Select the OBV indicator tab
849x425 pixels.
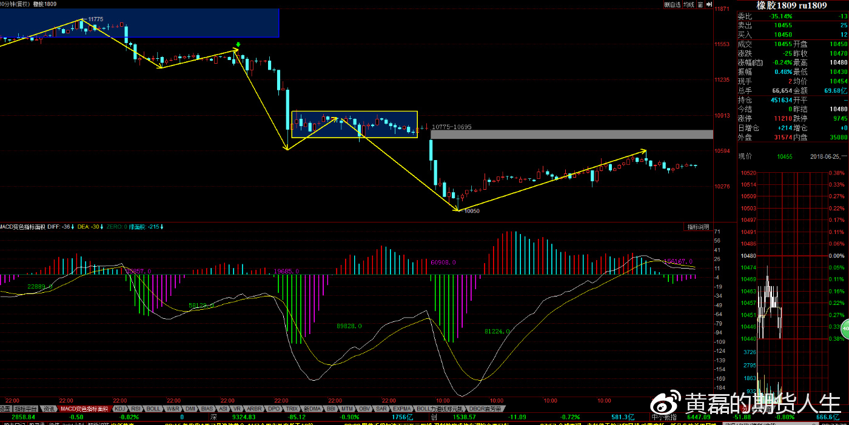(364, 409)
